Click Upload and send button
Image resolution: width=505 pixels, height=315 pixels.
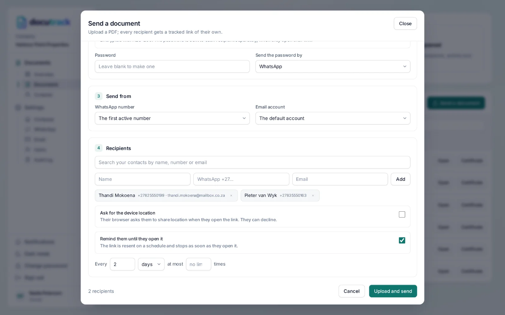[393, 291]
